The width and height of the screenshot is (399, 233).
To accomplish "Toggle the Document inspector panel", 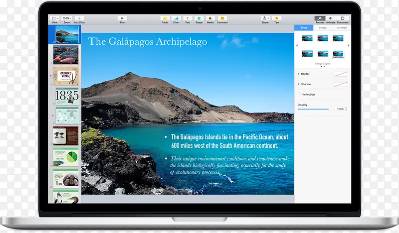I will click(343, 18).
